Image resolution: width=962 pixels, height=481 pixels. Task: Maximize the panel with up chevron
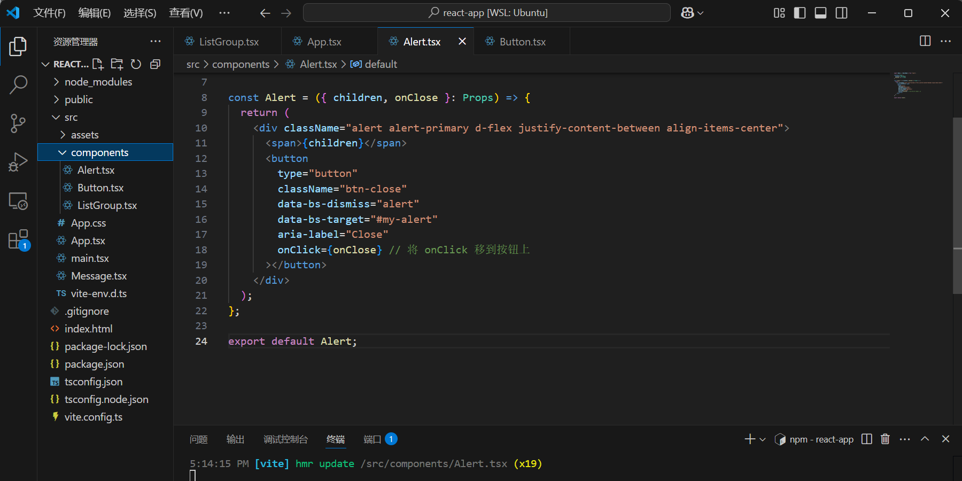pos(925,439)
